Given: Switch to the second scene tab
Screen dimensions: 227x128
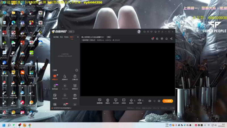Looking at the screenshot, I should [61, 37].
